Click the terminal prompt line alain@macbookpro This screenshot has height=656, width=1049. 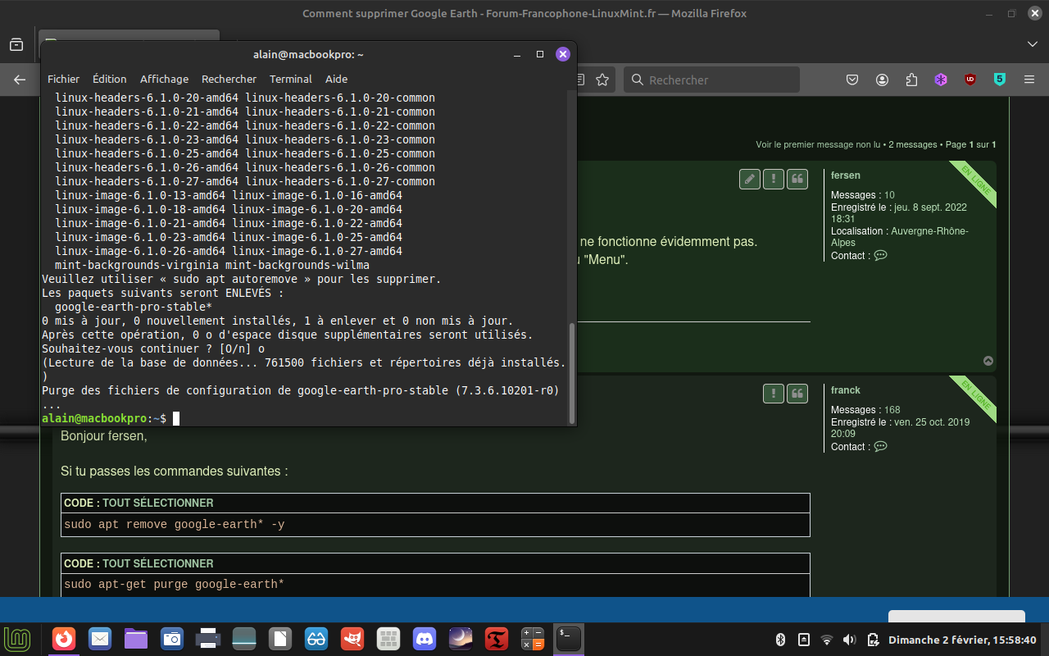click(104, 418)
